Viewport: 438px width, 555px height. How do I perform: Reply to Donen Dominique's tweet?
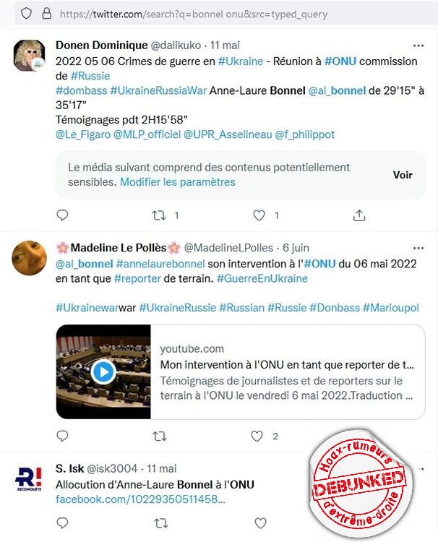[x=62, y=215]
